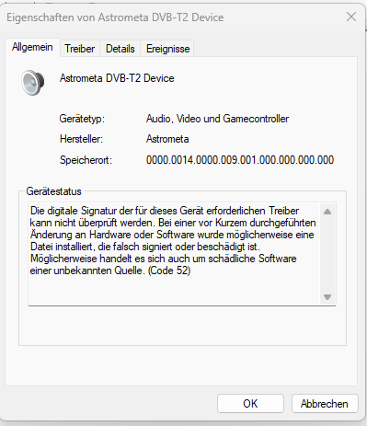
Task: Click the Speicherort value starting 0000.0014
Action: click(240, 160)
